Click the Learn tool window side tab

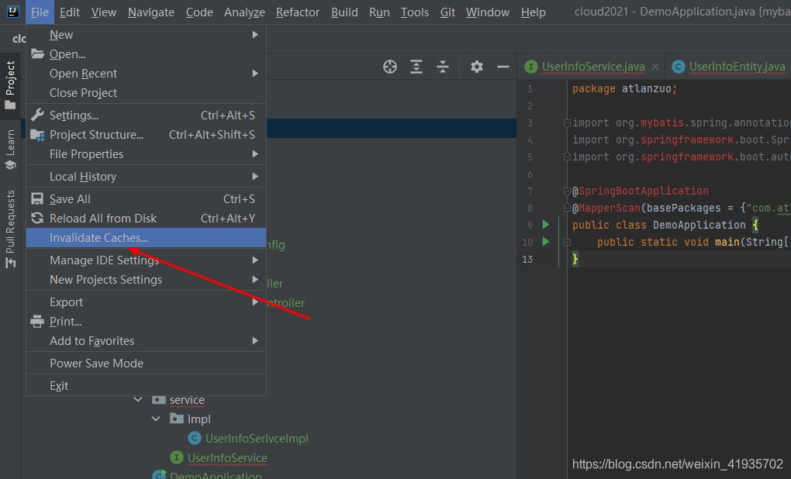(x=10, y=149)
